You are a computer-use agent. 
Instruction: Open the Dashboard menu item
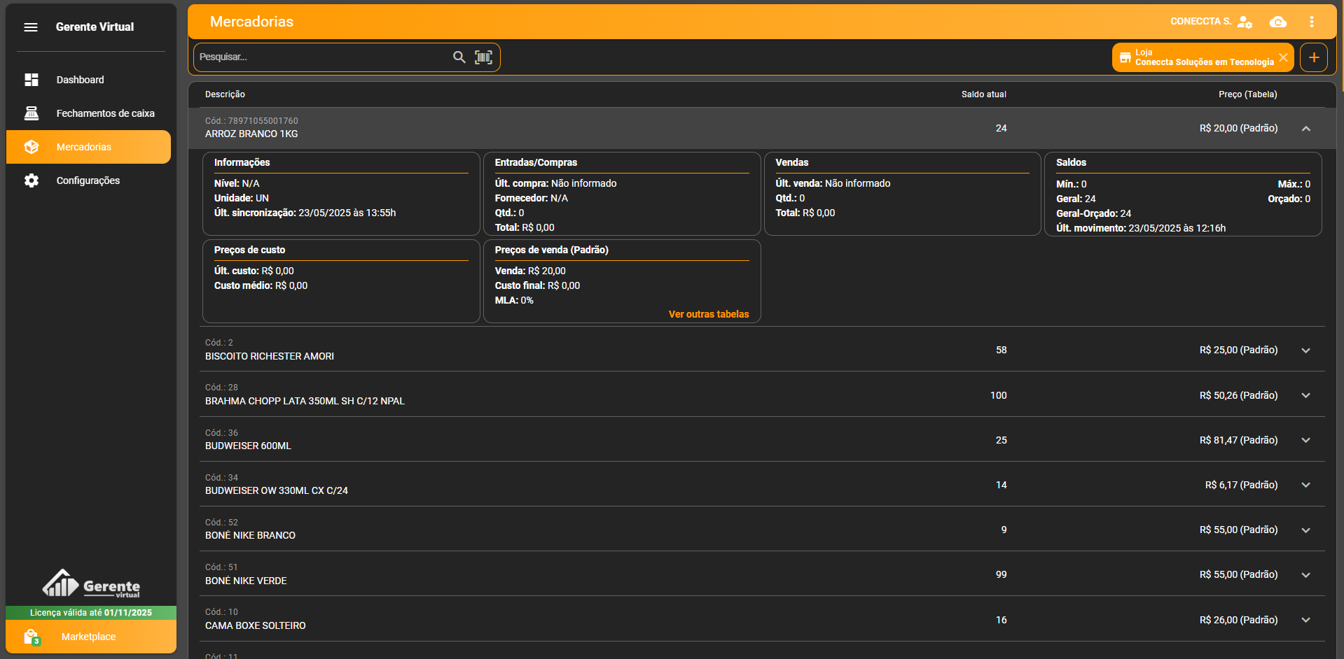80,80
